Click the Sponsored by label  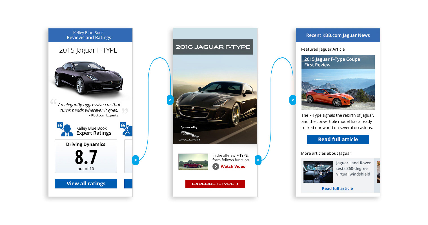pos(189,127)
